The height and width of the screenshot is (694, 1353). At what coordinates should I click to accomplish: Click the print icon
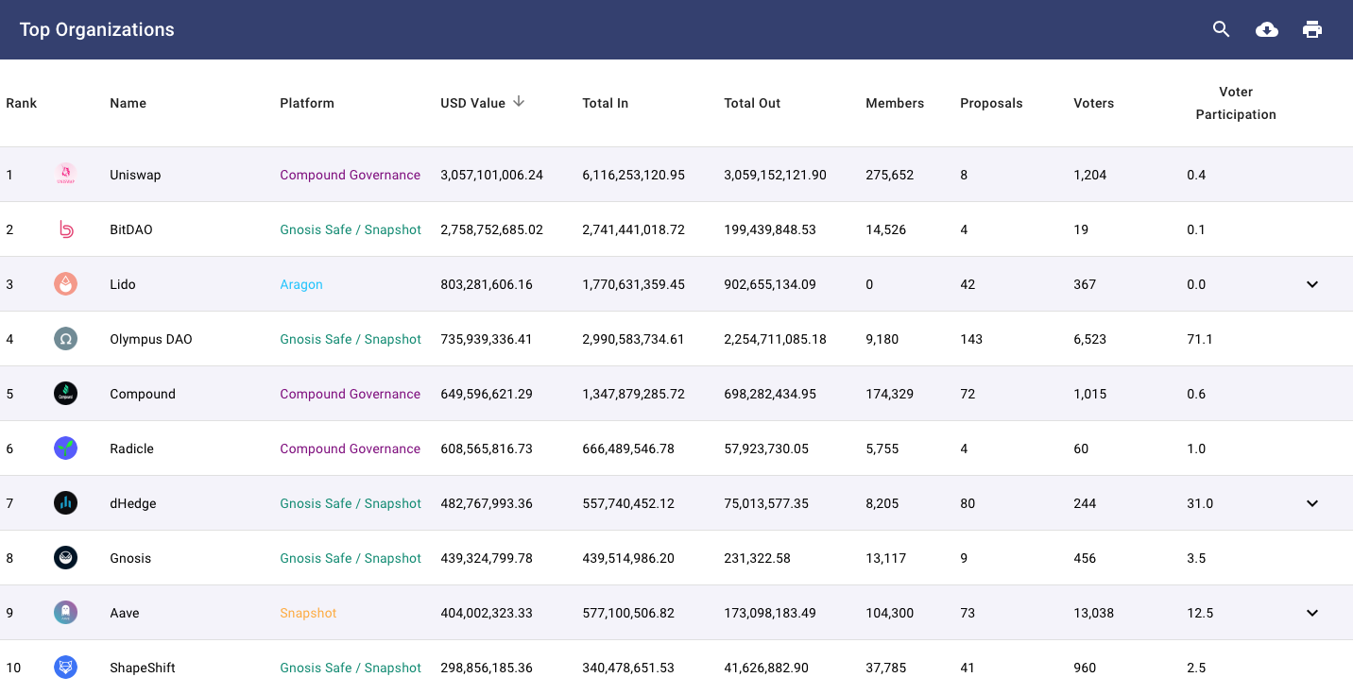coord(1311,29)
